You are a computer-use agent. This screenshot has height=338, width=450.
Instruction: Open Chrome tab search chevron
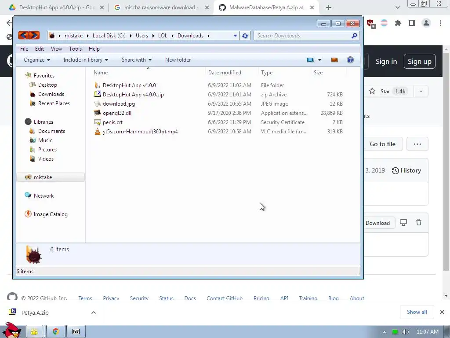click(x=397, y=7)
